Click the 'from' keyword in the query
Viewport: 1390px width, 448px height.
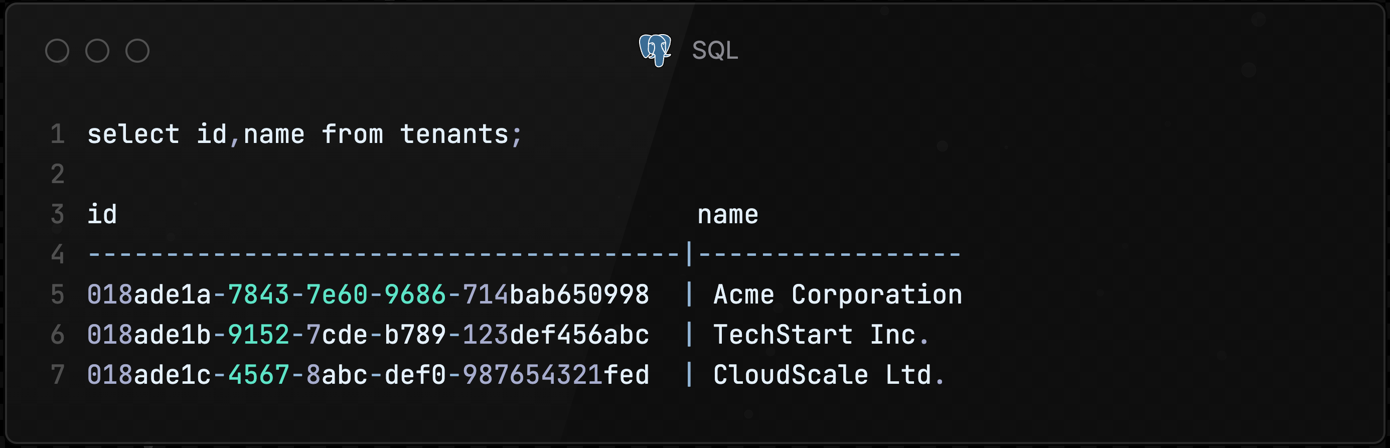tap(352, 134)
